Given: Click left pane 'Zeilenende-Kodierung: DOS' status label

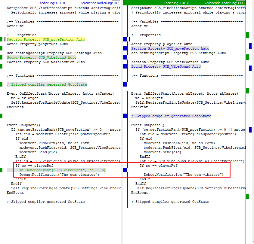Looking at the screenshot, I should [100, 3].
